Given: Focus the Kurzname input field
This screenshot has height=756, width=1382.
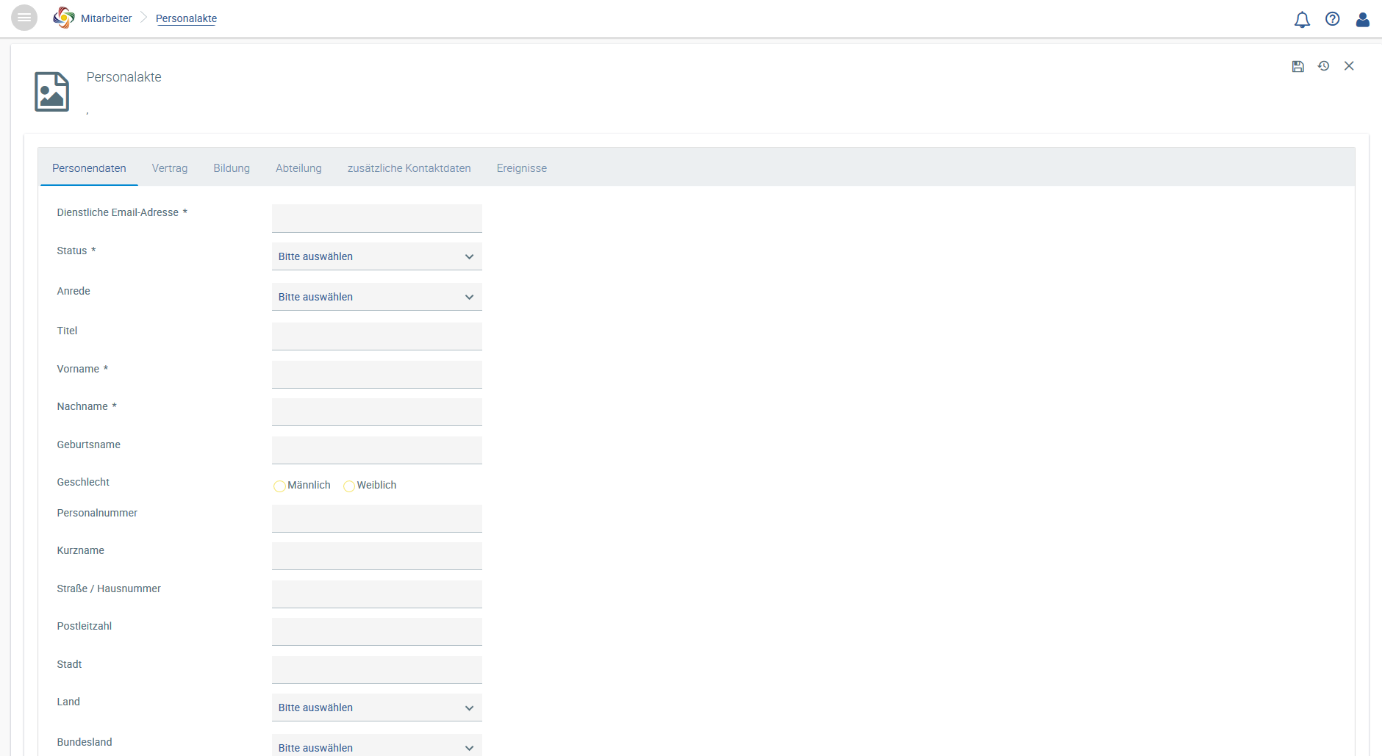Looking at the screenshot, I should [x=377, y=556].
